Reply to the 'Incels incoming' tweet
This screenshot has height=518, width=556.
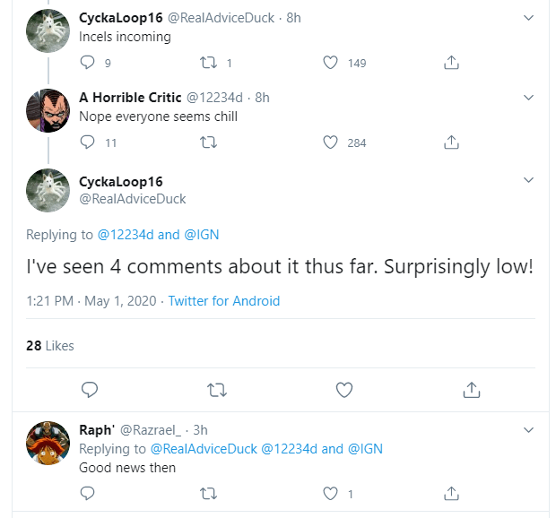tap(87, 63)
